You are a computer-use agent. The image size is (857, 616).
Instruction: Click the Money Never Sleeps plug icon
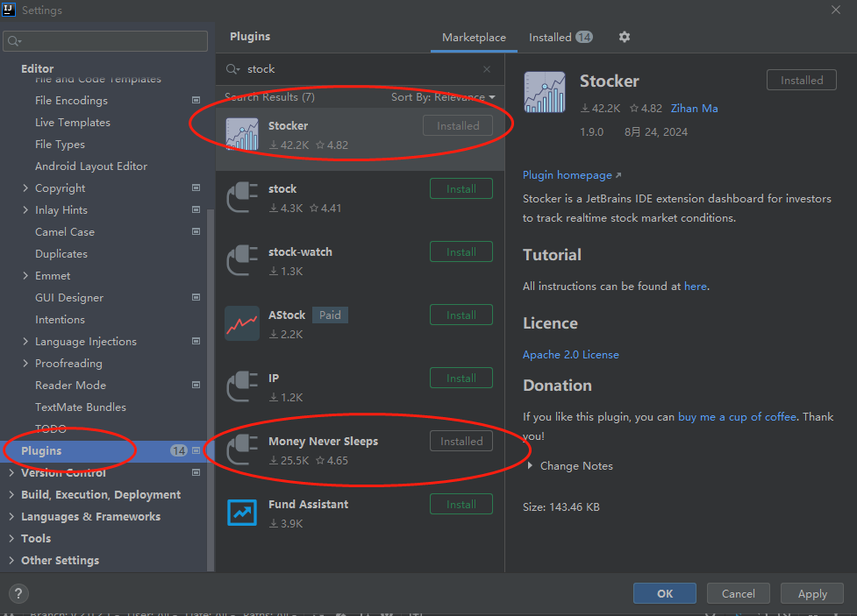tap(242, 450)
